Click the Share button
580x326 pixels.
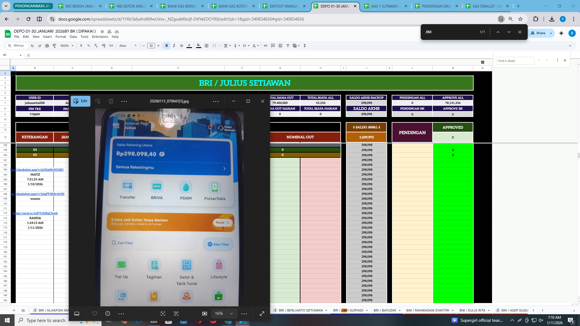538,33
